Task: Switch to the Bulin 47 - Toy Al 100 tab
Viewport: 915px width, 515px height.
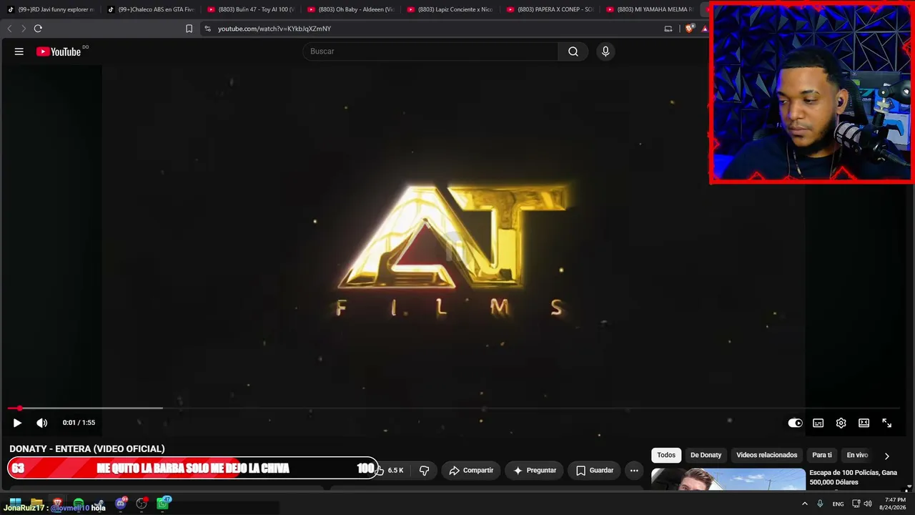Action: tap(252, 9)
